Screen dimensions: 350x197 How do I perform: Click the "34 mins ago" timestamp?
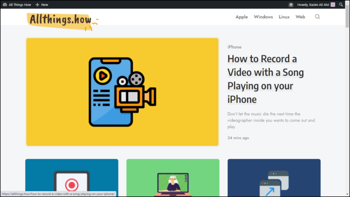click(238, 138)
